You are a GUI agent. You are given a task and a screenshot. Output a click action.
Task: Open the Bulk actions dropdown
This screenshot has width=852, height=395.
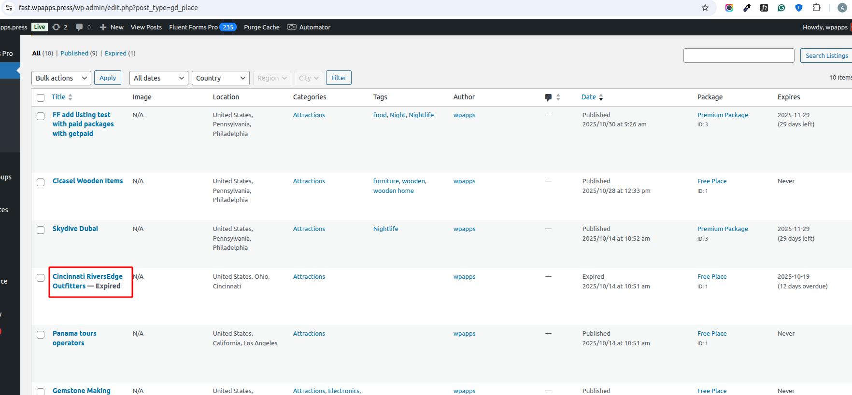(x=61, y=78)
